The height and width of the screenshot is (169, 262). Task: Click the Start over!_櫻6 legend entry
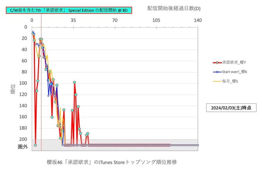point(230,72)
